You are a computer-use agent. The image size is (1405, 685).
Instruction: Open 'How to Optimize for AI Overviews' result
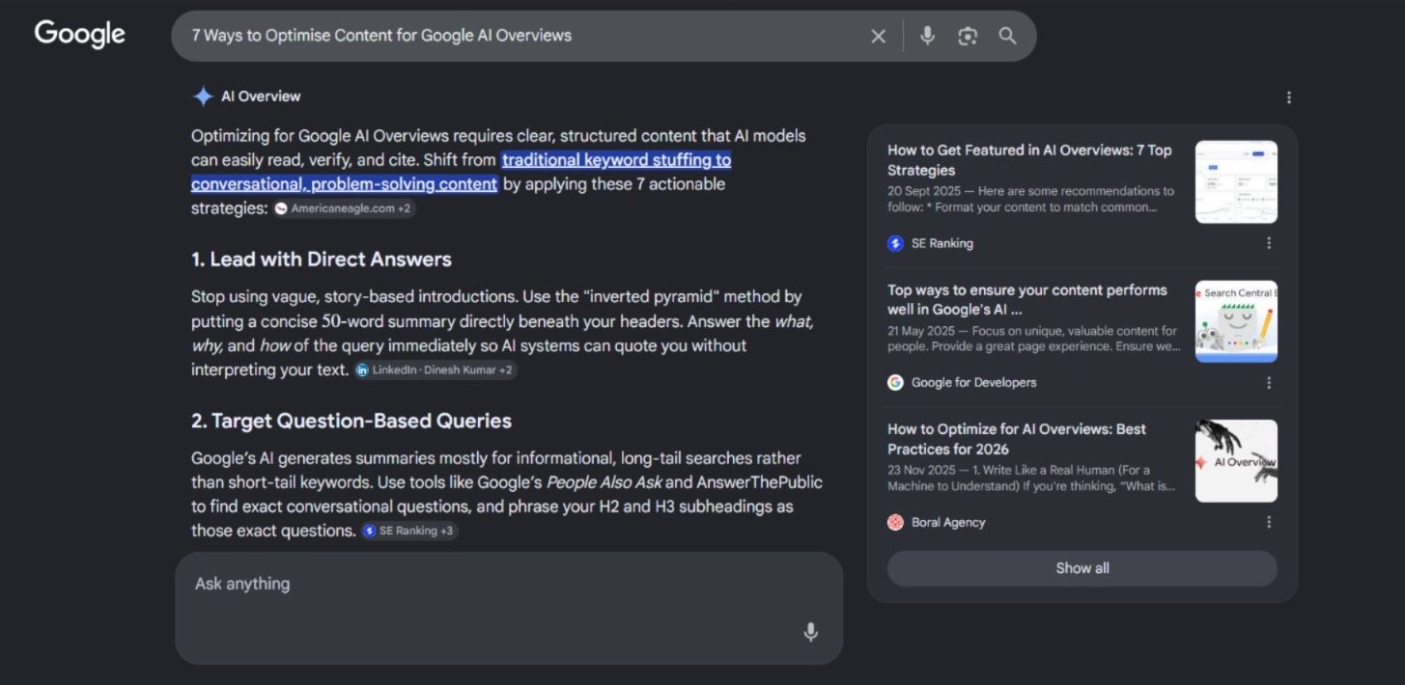coord(1017,439)
